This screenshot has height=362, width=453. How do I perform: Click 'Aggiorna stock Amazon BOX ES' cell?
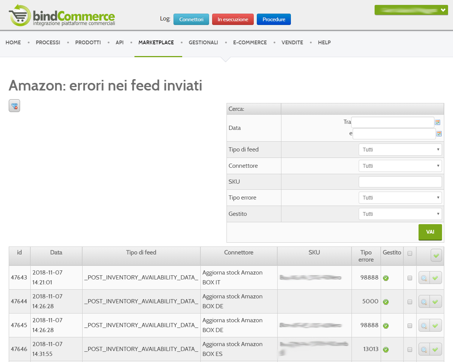(239, 349)
